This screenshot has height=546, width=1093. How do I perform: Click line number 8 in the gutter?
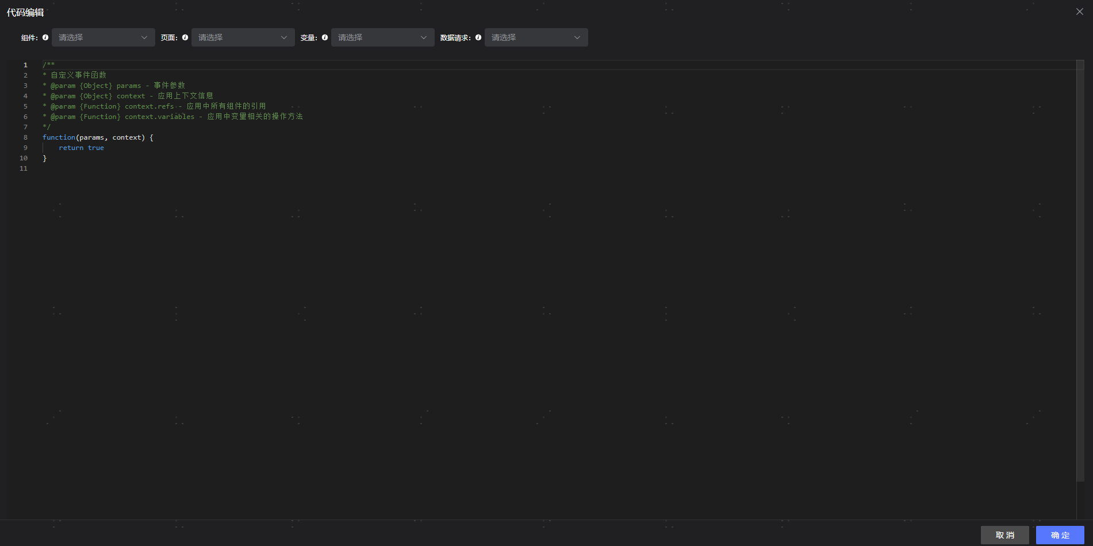[x=25, y=137]
